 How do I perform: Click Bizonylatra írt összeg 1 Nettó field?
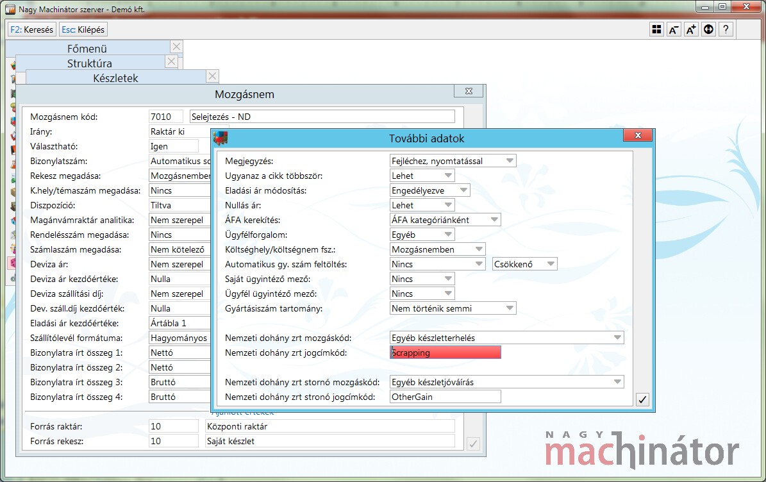(179, 353)
